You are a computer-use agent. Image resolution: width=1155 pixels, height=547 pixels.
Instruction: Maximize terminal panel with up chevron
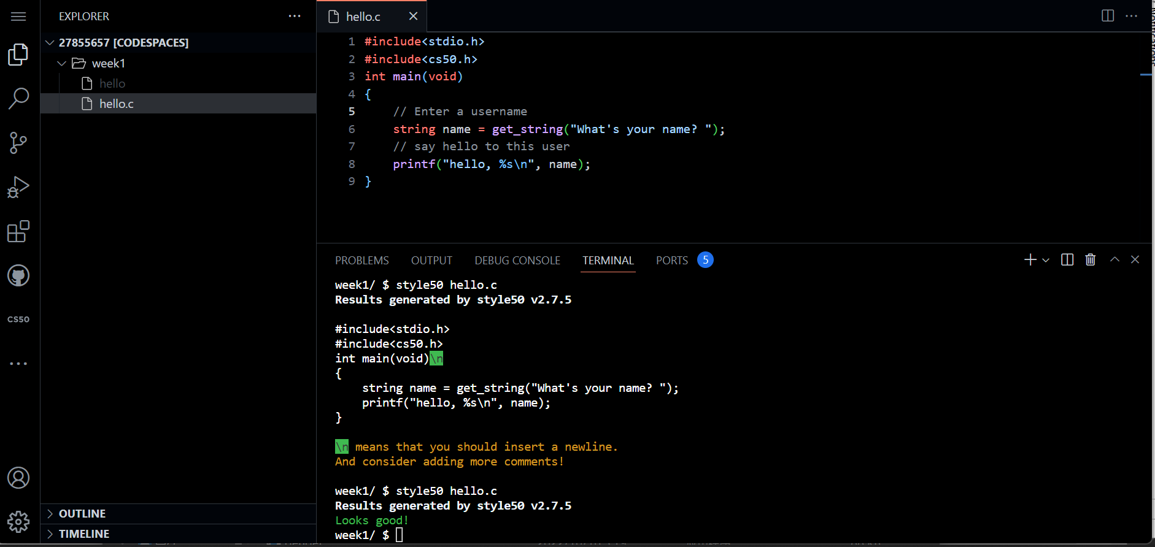(1114, 260)
